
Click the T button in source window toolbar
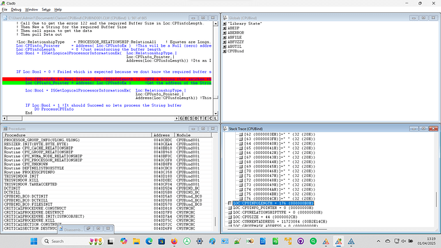click(201, 118)
